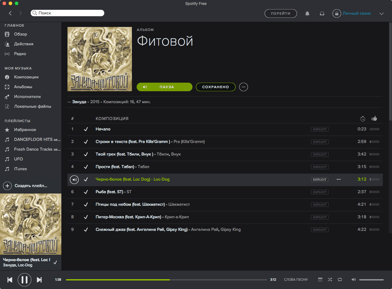Sort by popularity thumbs-up icon
This screenshot has width=392, height=289.
pos(374,118)
